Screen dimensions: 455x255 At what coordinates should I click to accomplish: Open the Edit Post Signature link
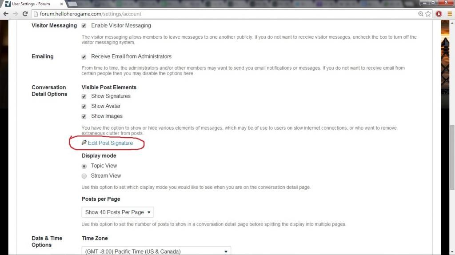(x=110, y=143)
